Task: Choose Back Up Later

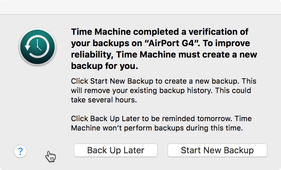Action: click(115, 150)
